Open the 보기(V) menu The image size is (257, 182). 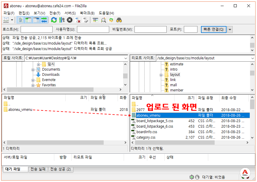click(x=39, y=13)
